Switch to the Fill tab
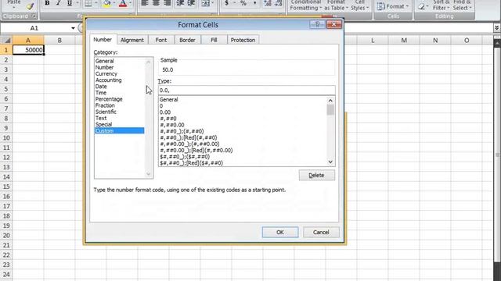 pyautogui.click(x=214, y=40)
